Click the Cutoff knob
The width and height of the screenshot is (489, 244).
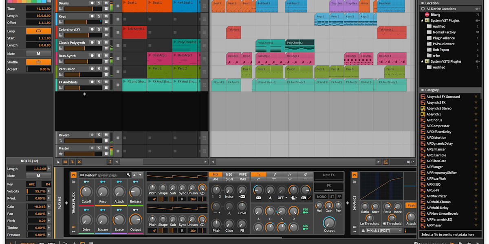(x=86, y=192)
